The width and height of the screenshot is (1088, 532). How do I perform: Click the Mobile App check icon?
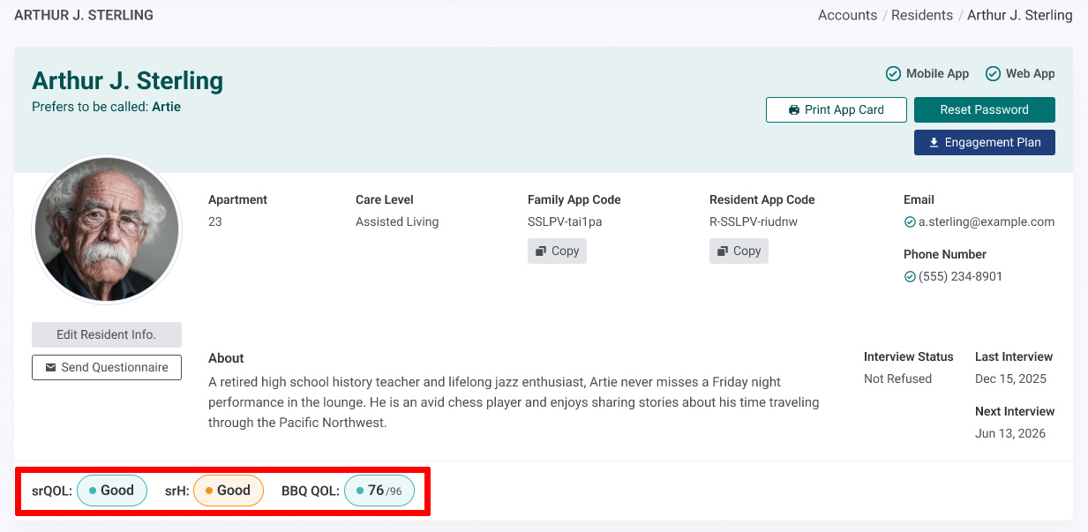893,74
